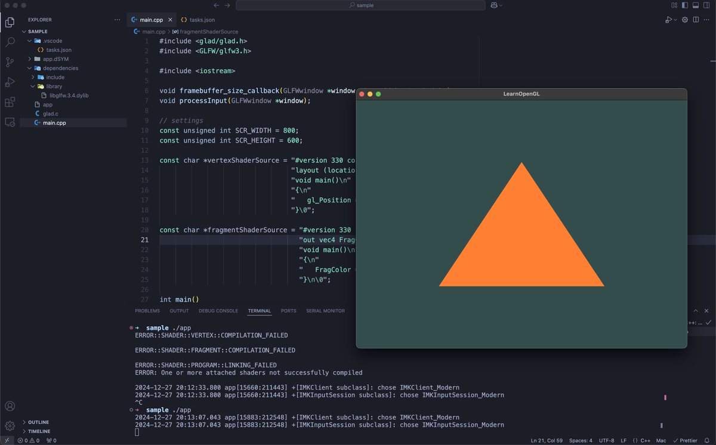The width and height of the screenshot is (716, 445).
Task: Expand the TIMELINE section
Action: click(x=73, y=431)
